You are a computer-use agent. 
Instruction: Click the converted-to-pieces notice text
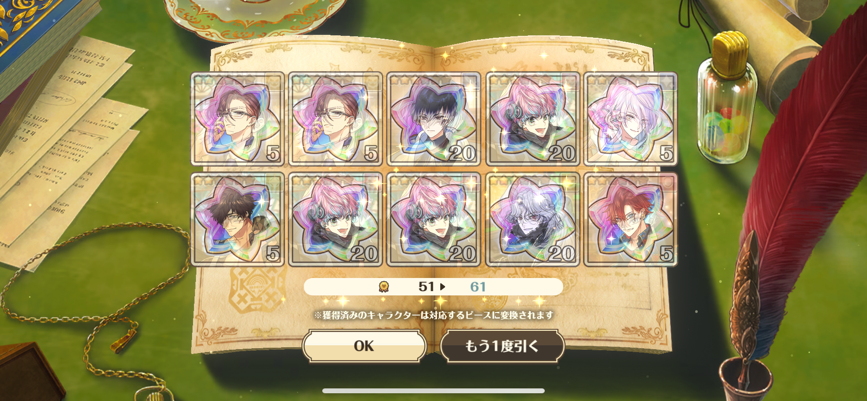[433, 315]
